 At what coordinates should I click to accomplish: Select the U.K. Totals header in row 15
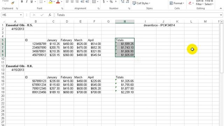(x=125, y=77)
